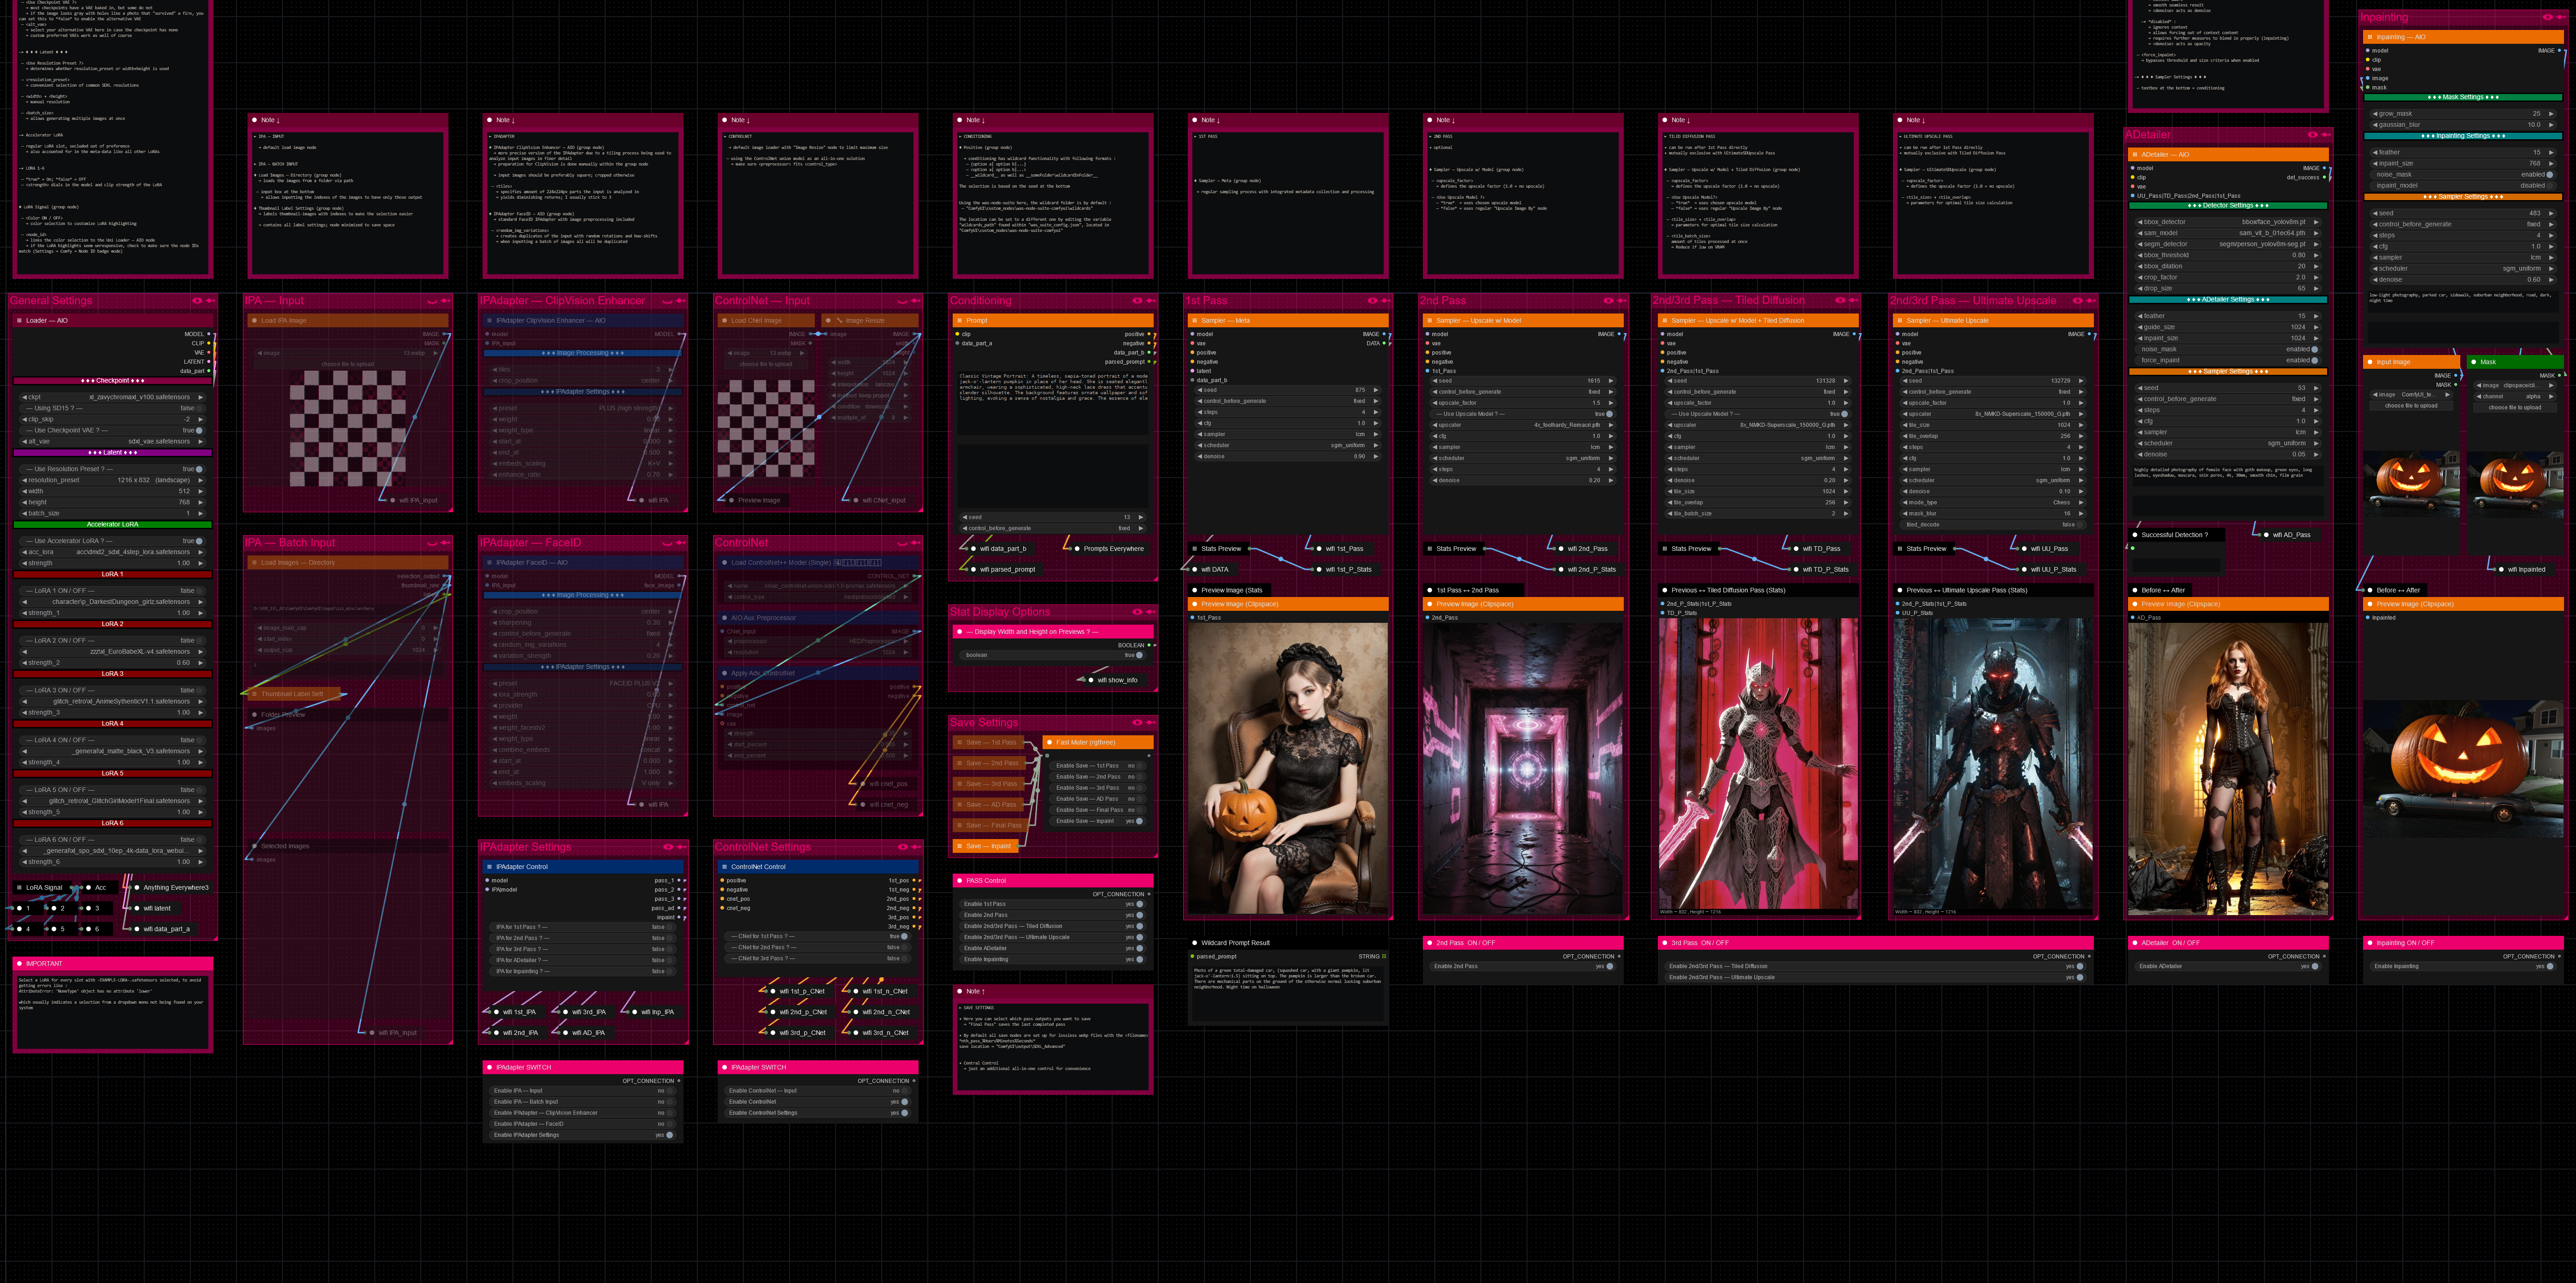Click grid icon on Loader — AIO node

pyautogui.click(x=19, y=321)
